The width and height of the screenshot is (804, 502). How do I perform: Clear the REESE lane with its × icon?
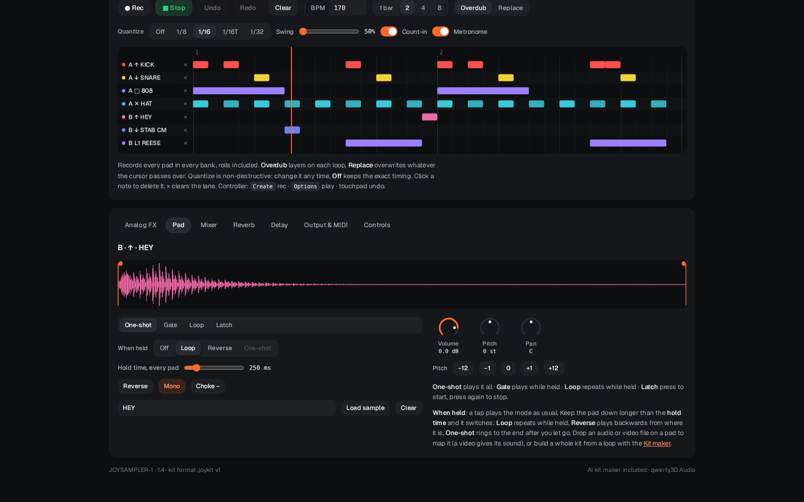186,143
